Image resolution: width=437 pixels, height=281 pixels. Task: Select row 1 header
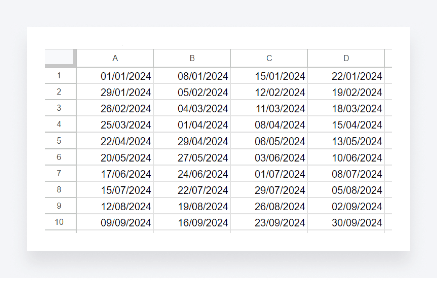[x=60, y=75]
